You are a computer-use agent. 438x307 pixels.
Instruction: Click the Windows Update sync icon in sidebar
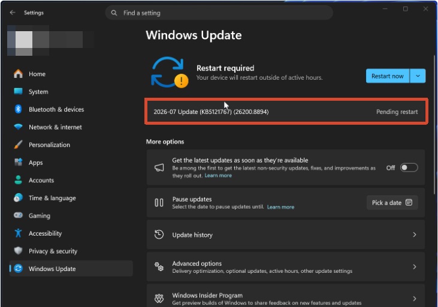[18, 269]
